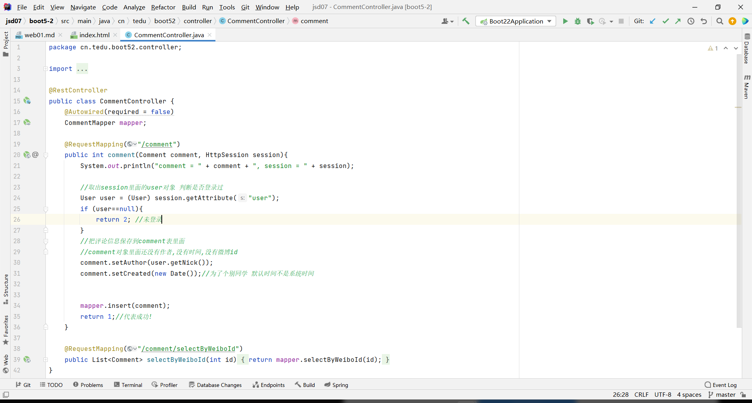
Task: Open the user account icon dropdown
Action: coord(447,21)
